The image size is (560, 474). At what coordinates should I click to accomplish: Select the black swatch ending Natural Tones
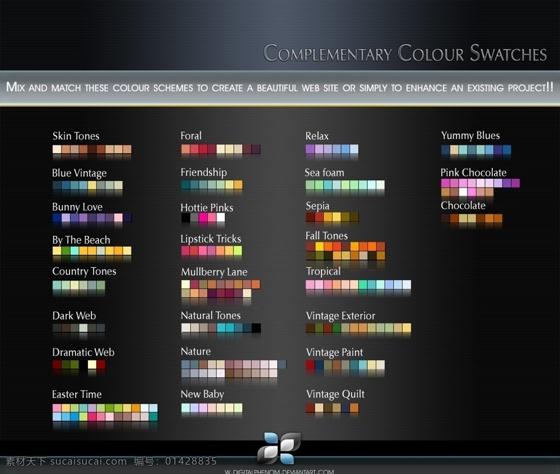[256, 327]
